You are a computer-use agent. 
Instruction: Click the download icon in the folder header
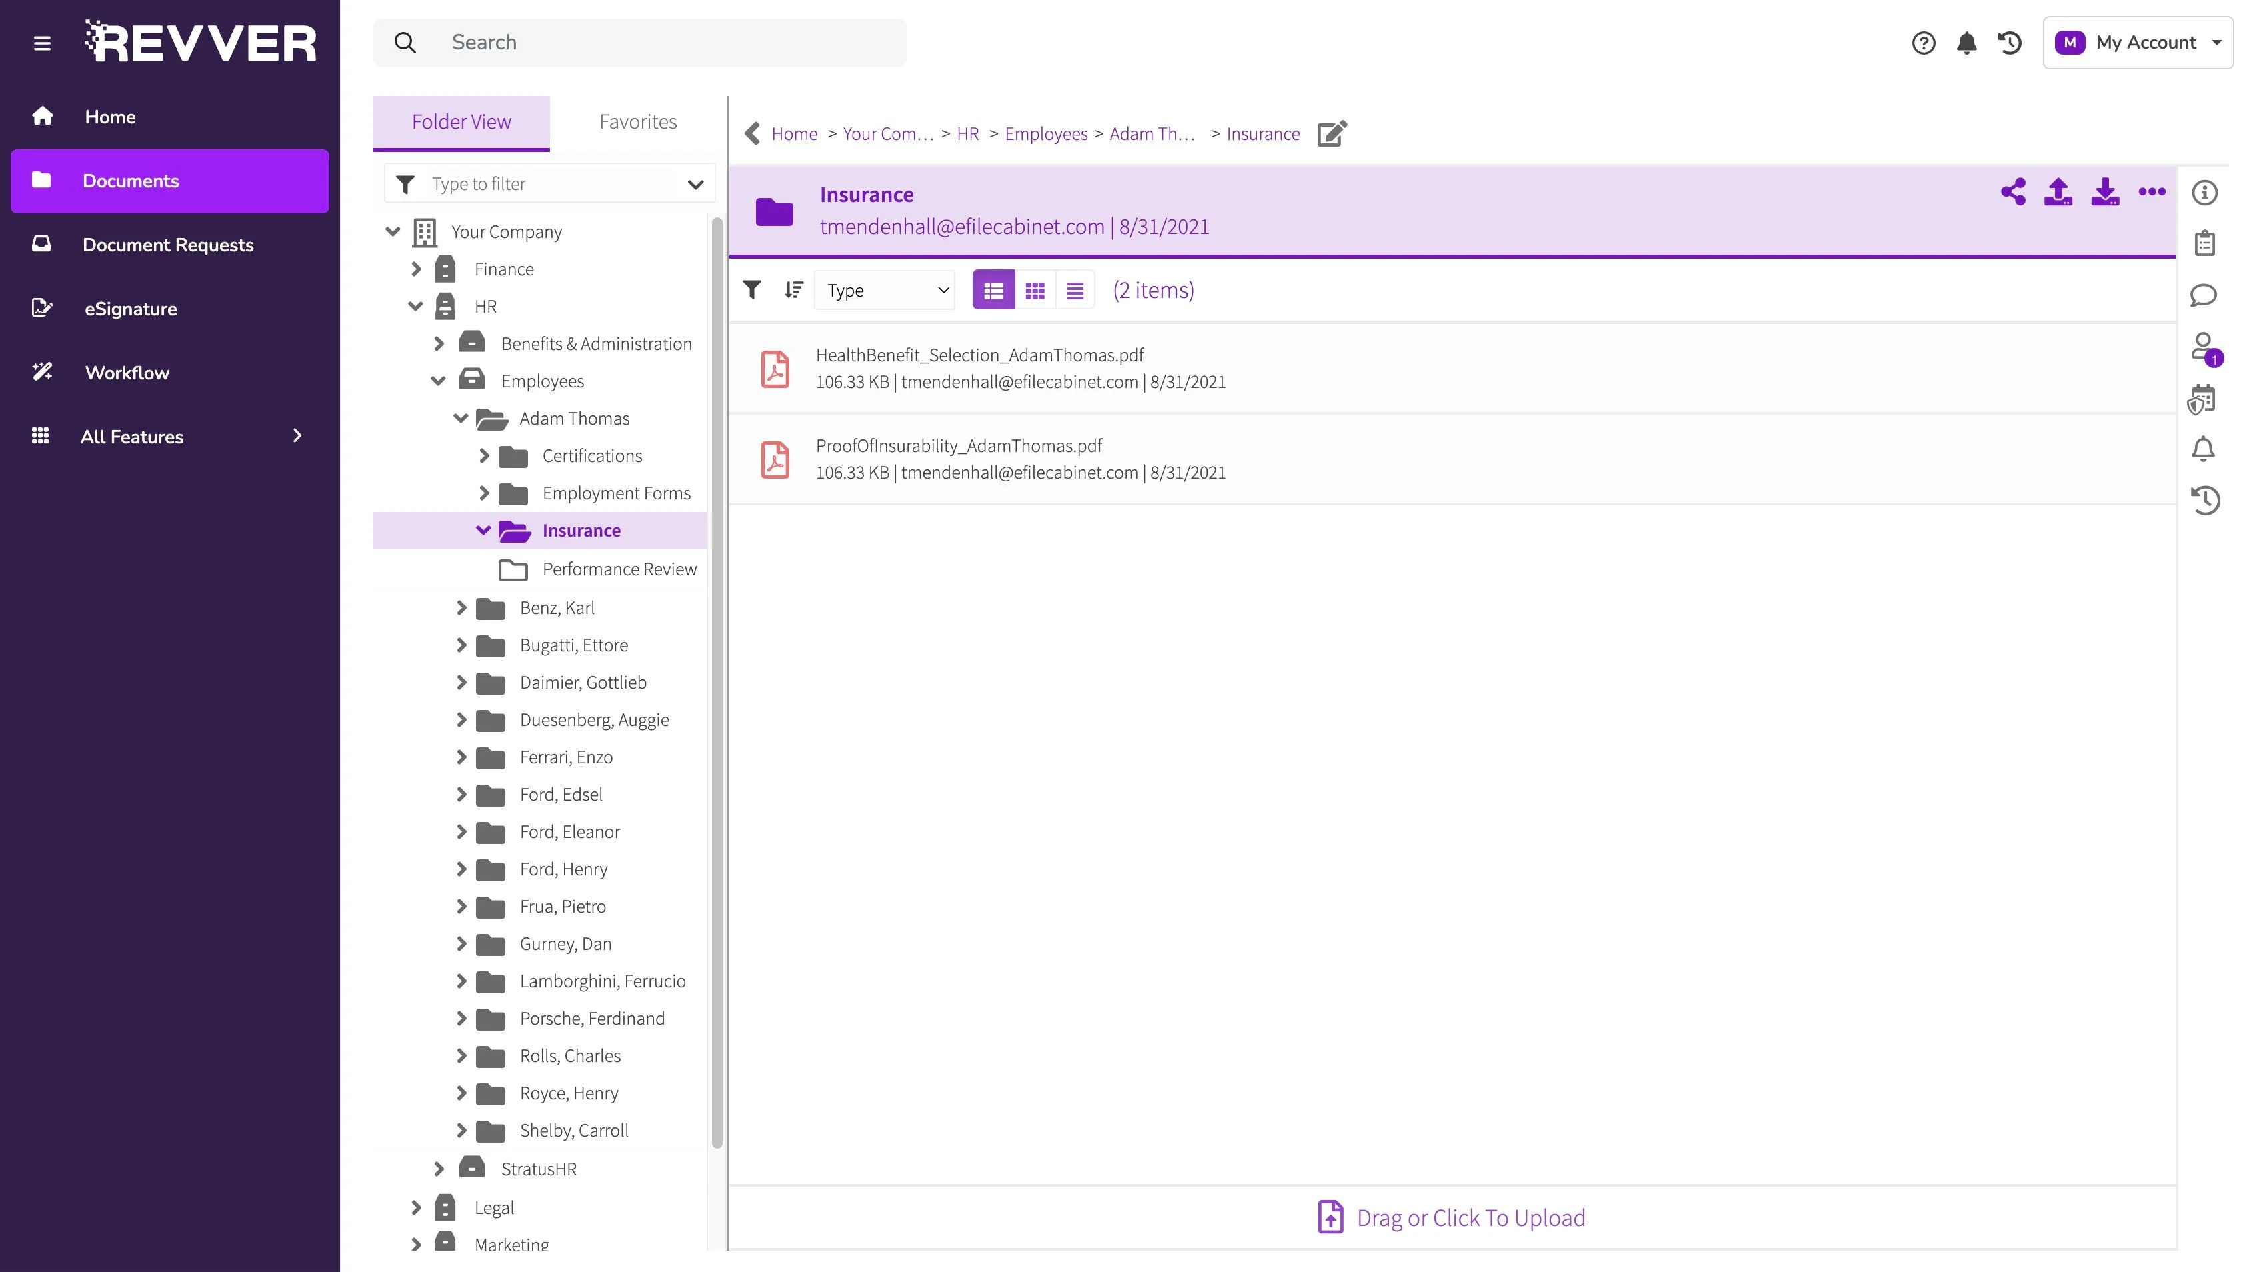click(2105, 192)
